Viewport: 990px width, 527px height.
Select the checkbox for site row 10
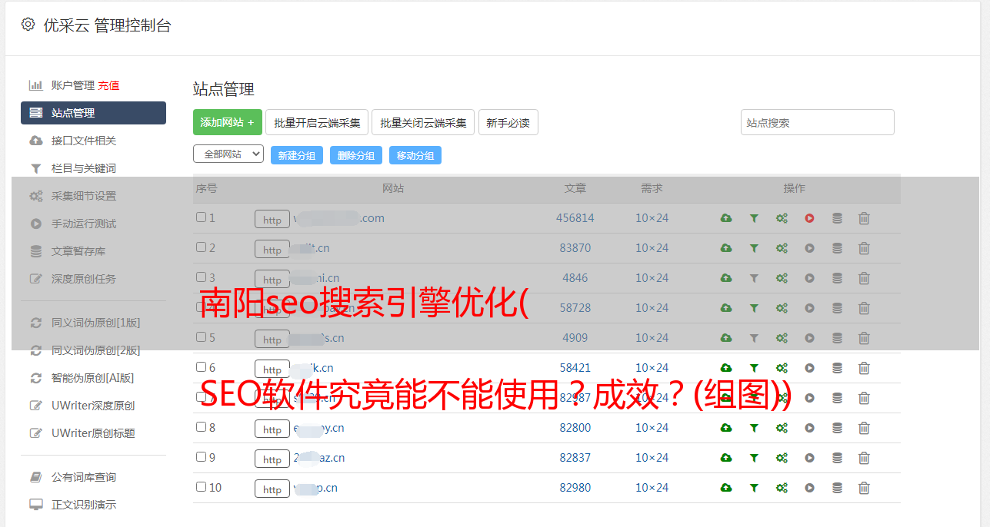(201, 487)
